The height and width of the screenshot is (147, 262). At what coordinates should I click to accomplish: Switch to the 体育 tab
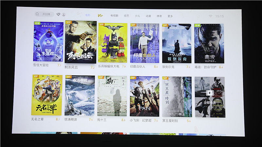pos(159,16)
